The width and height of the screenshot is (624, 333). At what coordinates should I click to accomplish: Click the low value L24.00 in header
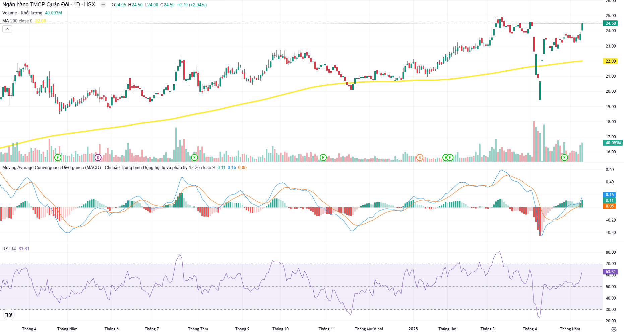coord(151,5)
